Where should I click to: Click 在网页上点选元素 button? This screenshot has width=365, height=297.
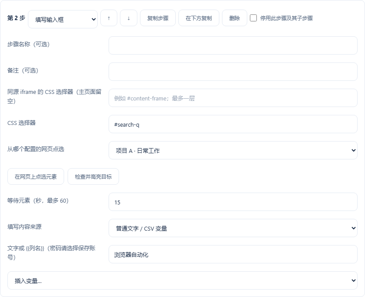point(36,177)
